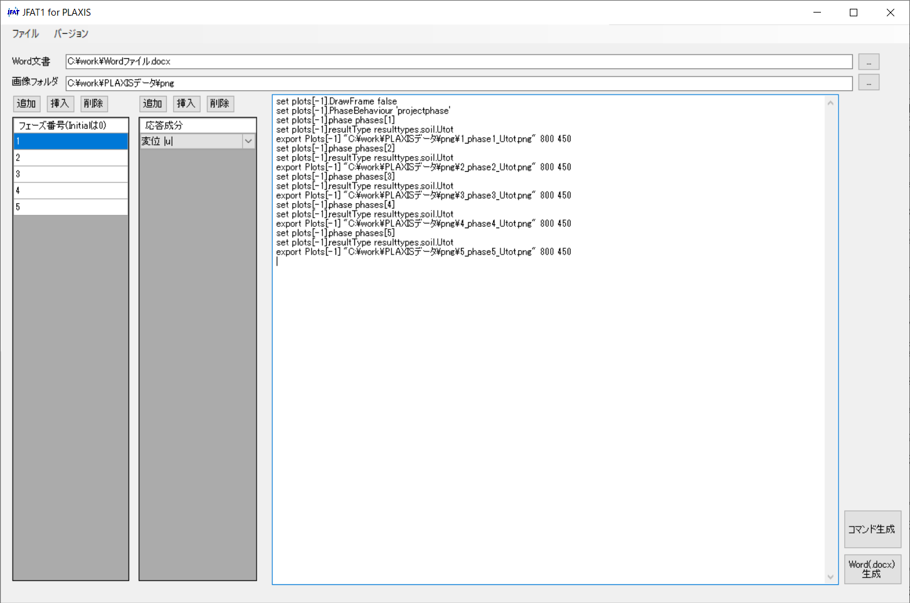The width and height of the screenshot is (910, 603).
Task: Open the ファイル menu
Action: pyautogui.click(x=26, y=34)
